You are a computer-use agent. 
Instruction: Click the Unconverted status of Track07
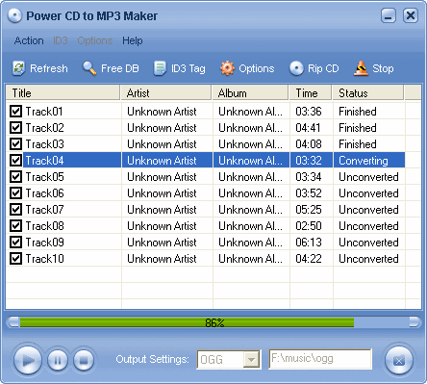click(368, 210)
